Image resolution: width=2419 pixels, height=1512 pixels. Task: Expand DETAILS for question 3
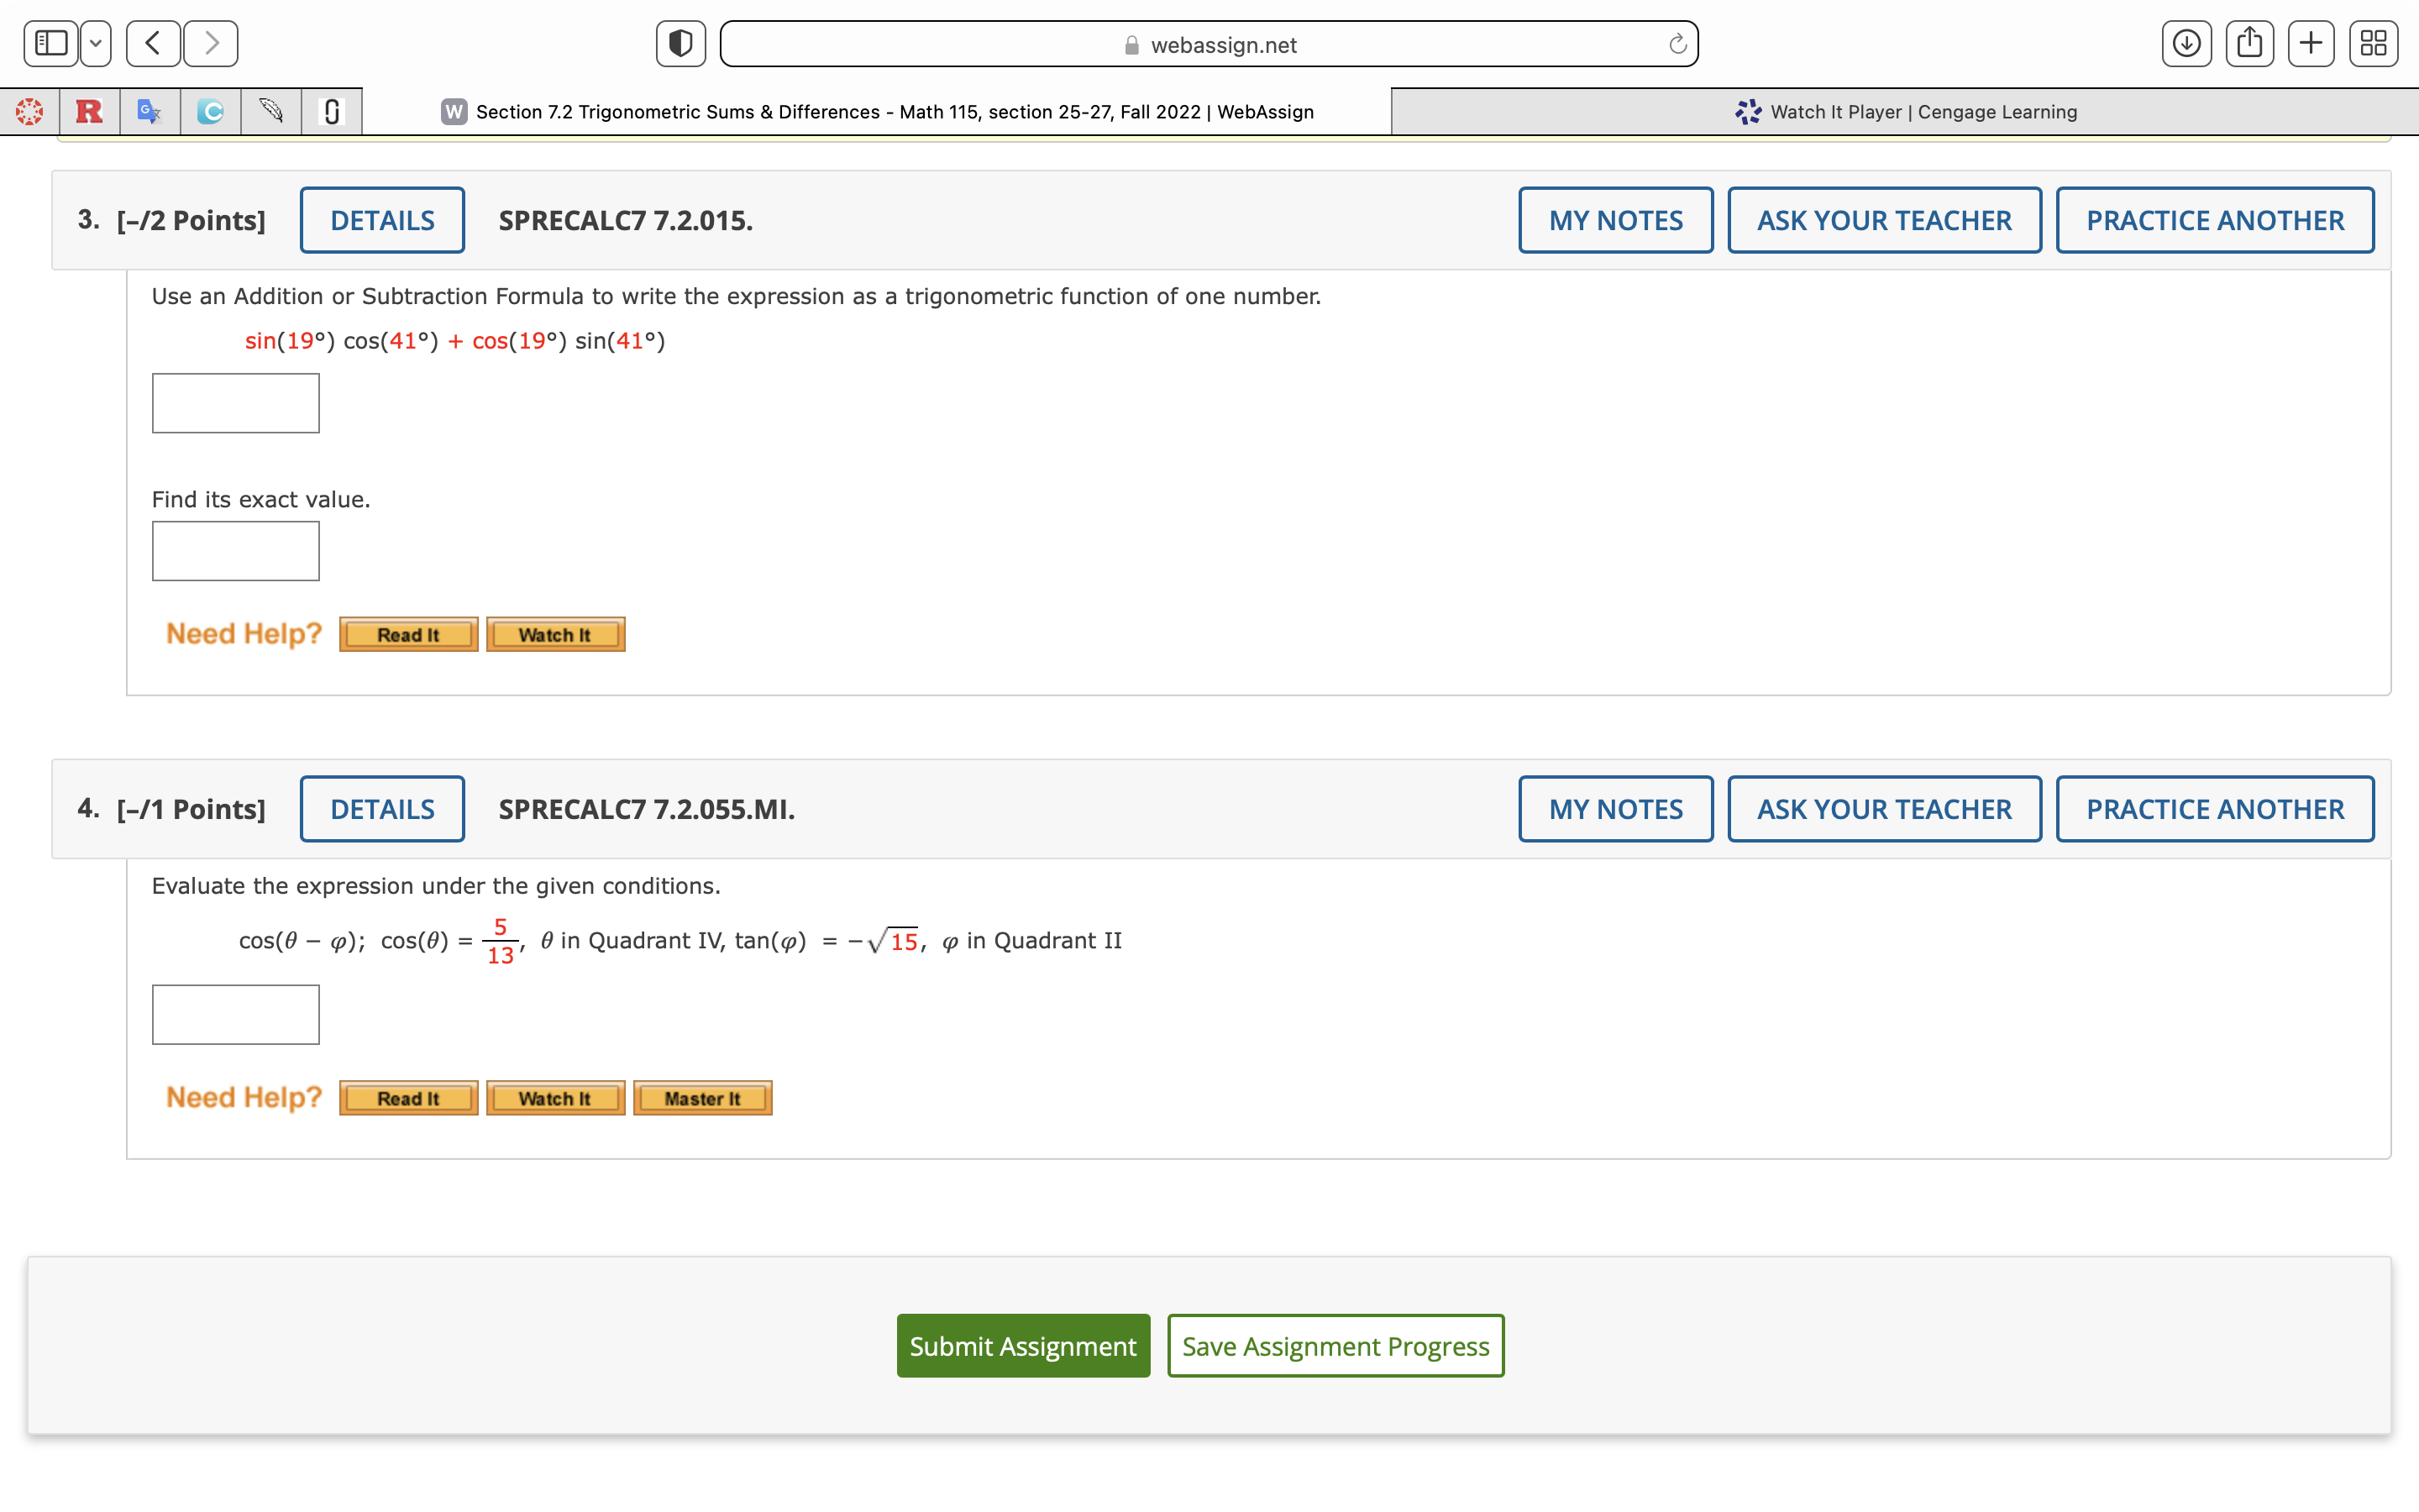pyautogui.click(x=382, y=220)
